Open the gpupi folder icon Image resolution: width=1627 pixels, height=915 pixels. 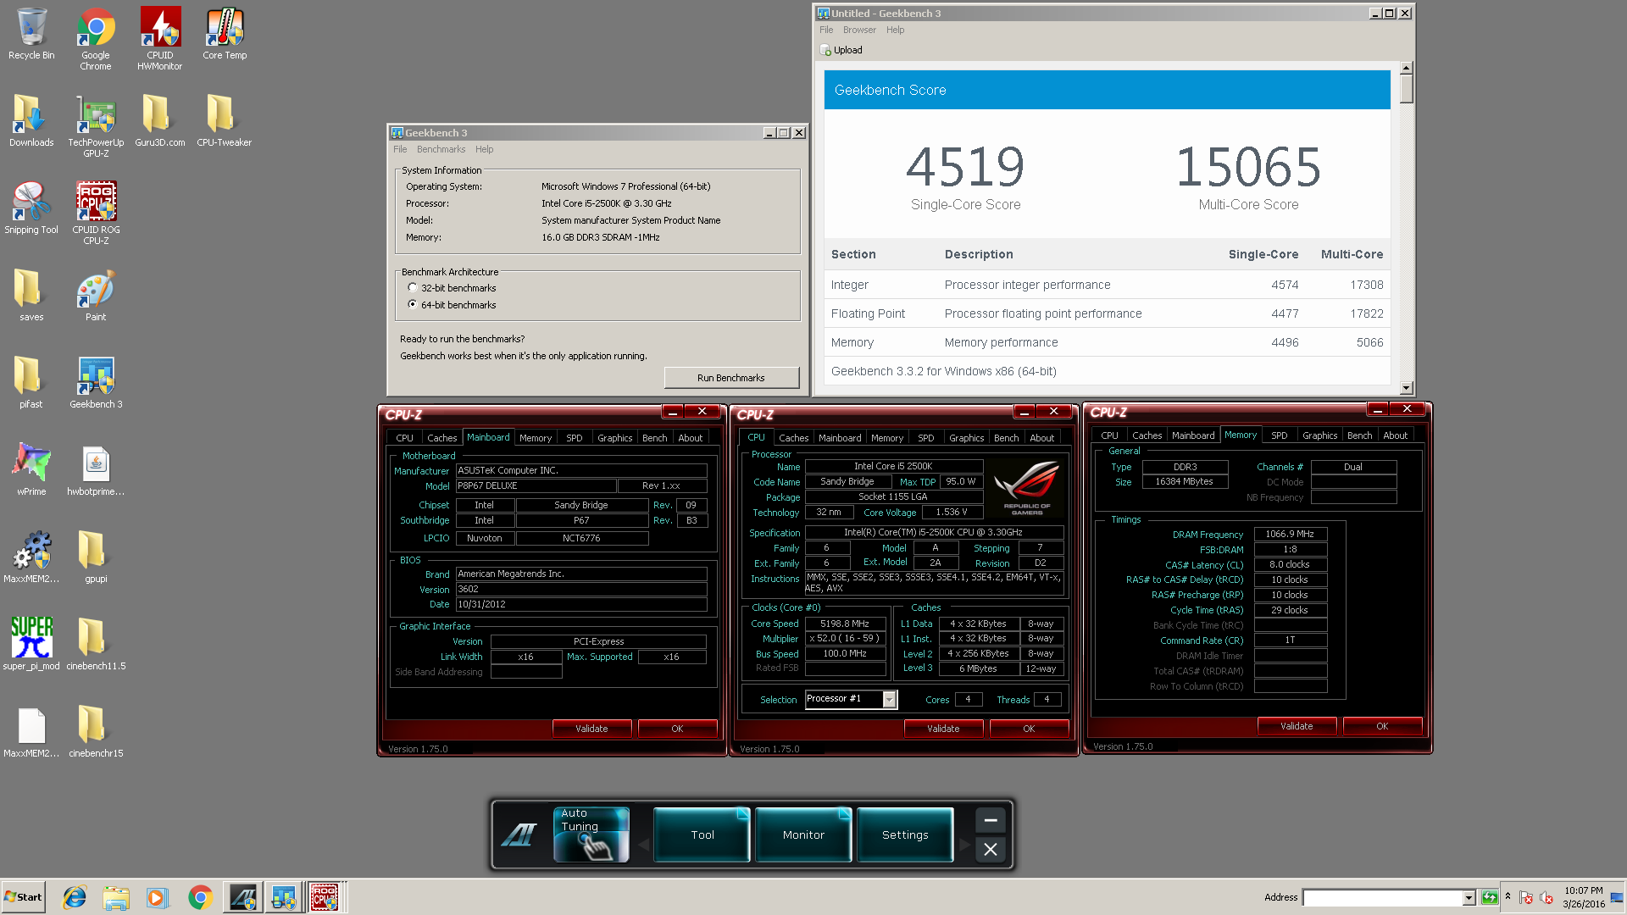tap(96, 557)
